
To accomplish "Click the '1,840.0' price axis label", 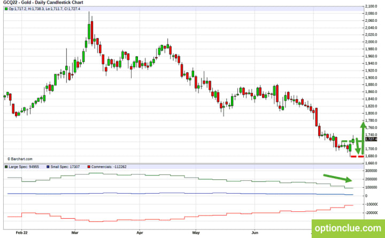I will (x=371, y=99).
